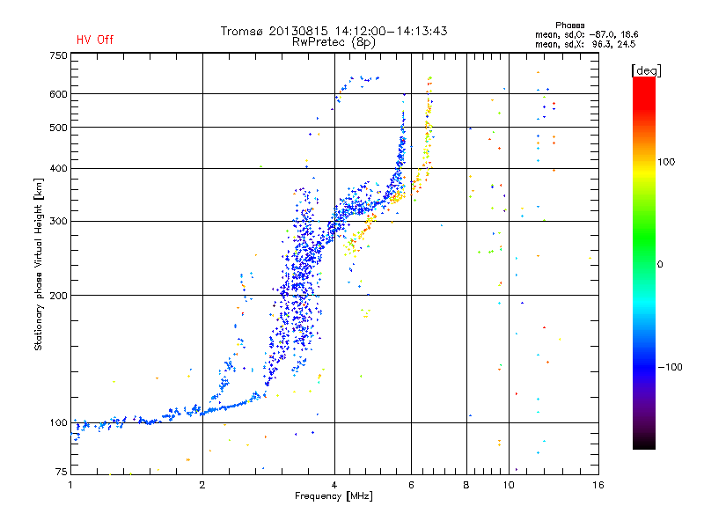This screenshot has width=704, height=528.
Task: Click the y-axis tick '500'
Action: pyautogui.click(x=58, y=128)
